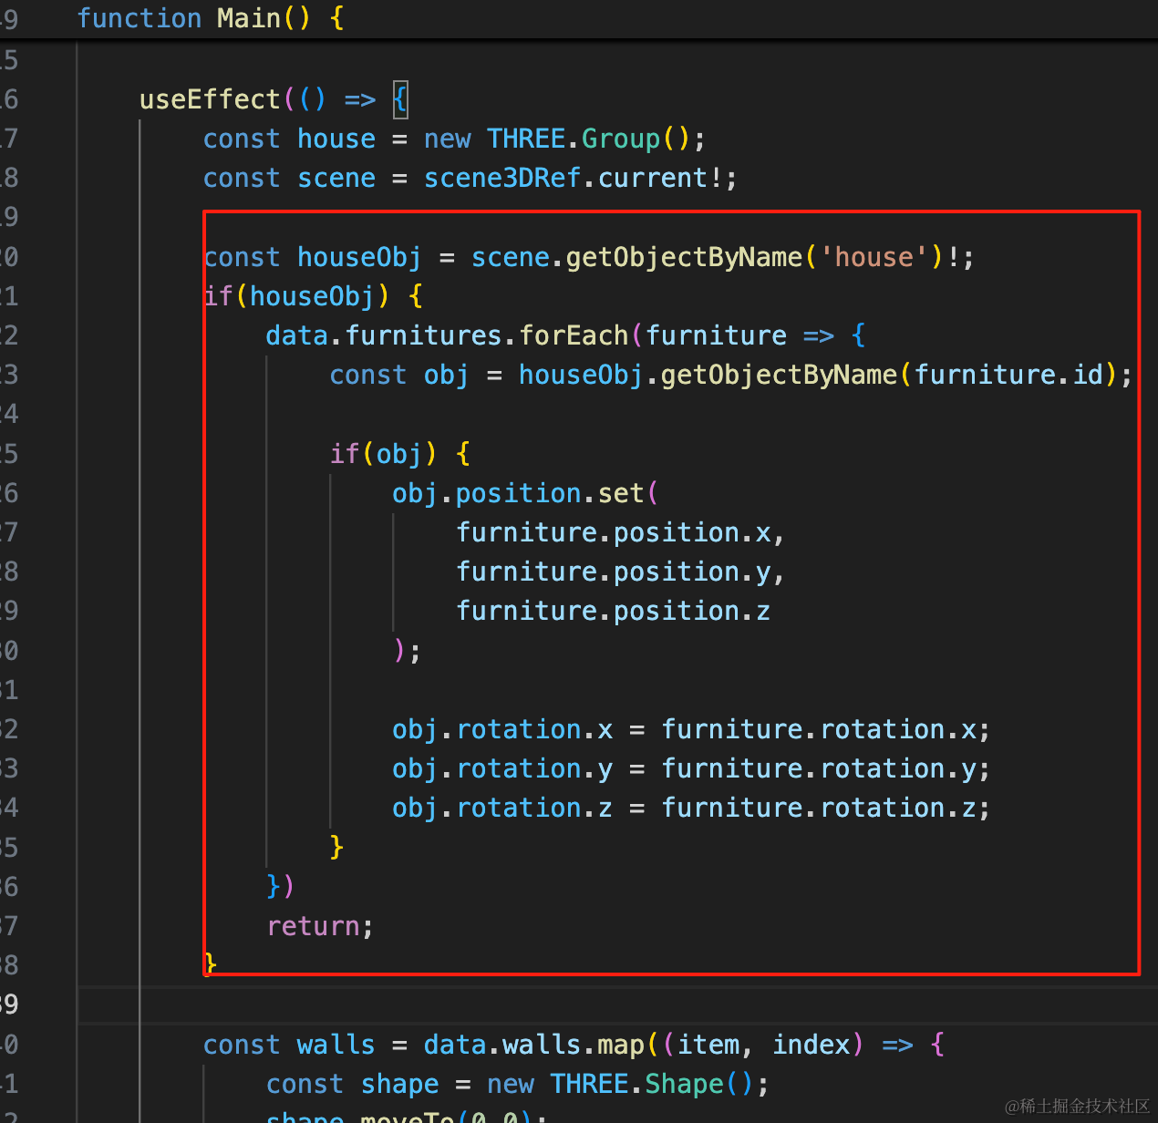Click the 'return' keyword

[x=314, y=926]
